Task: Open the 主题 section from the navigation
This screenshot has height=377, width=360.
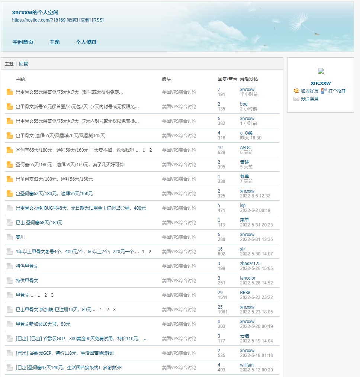Action: (54, 42)
